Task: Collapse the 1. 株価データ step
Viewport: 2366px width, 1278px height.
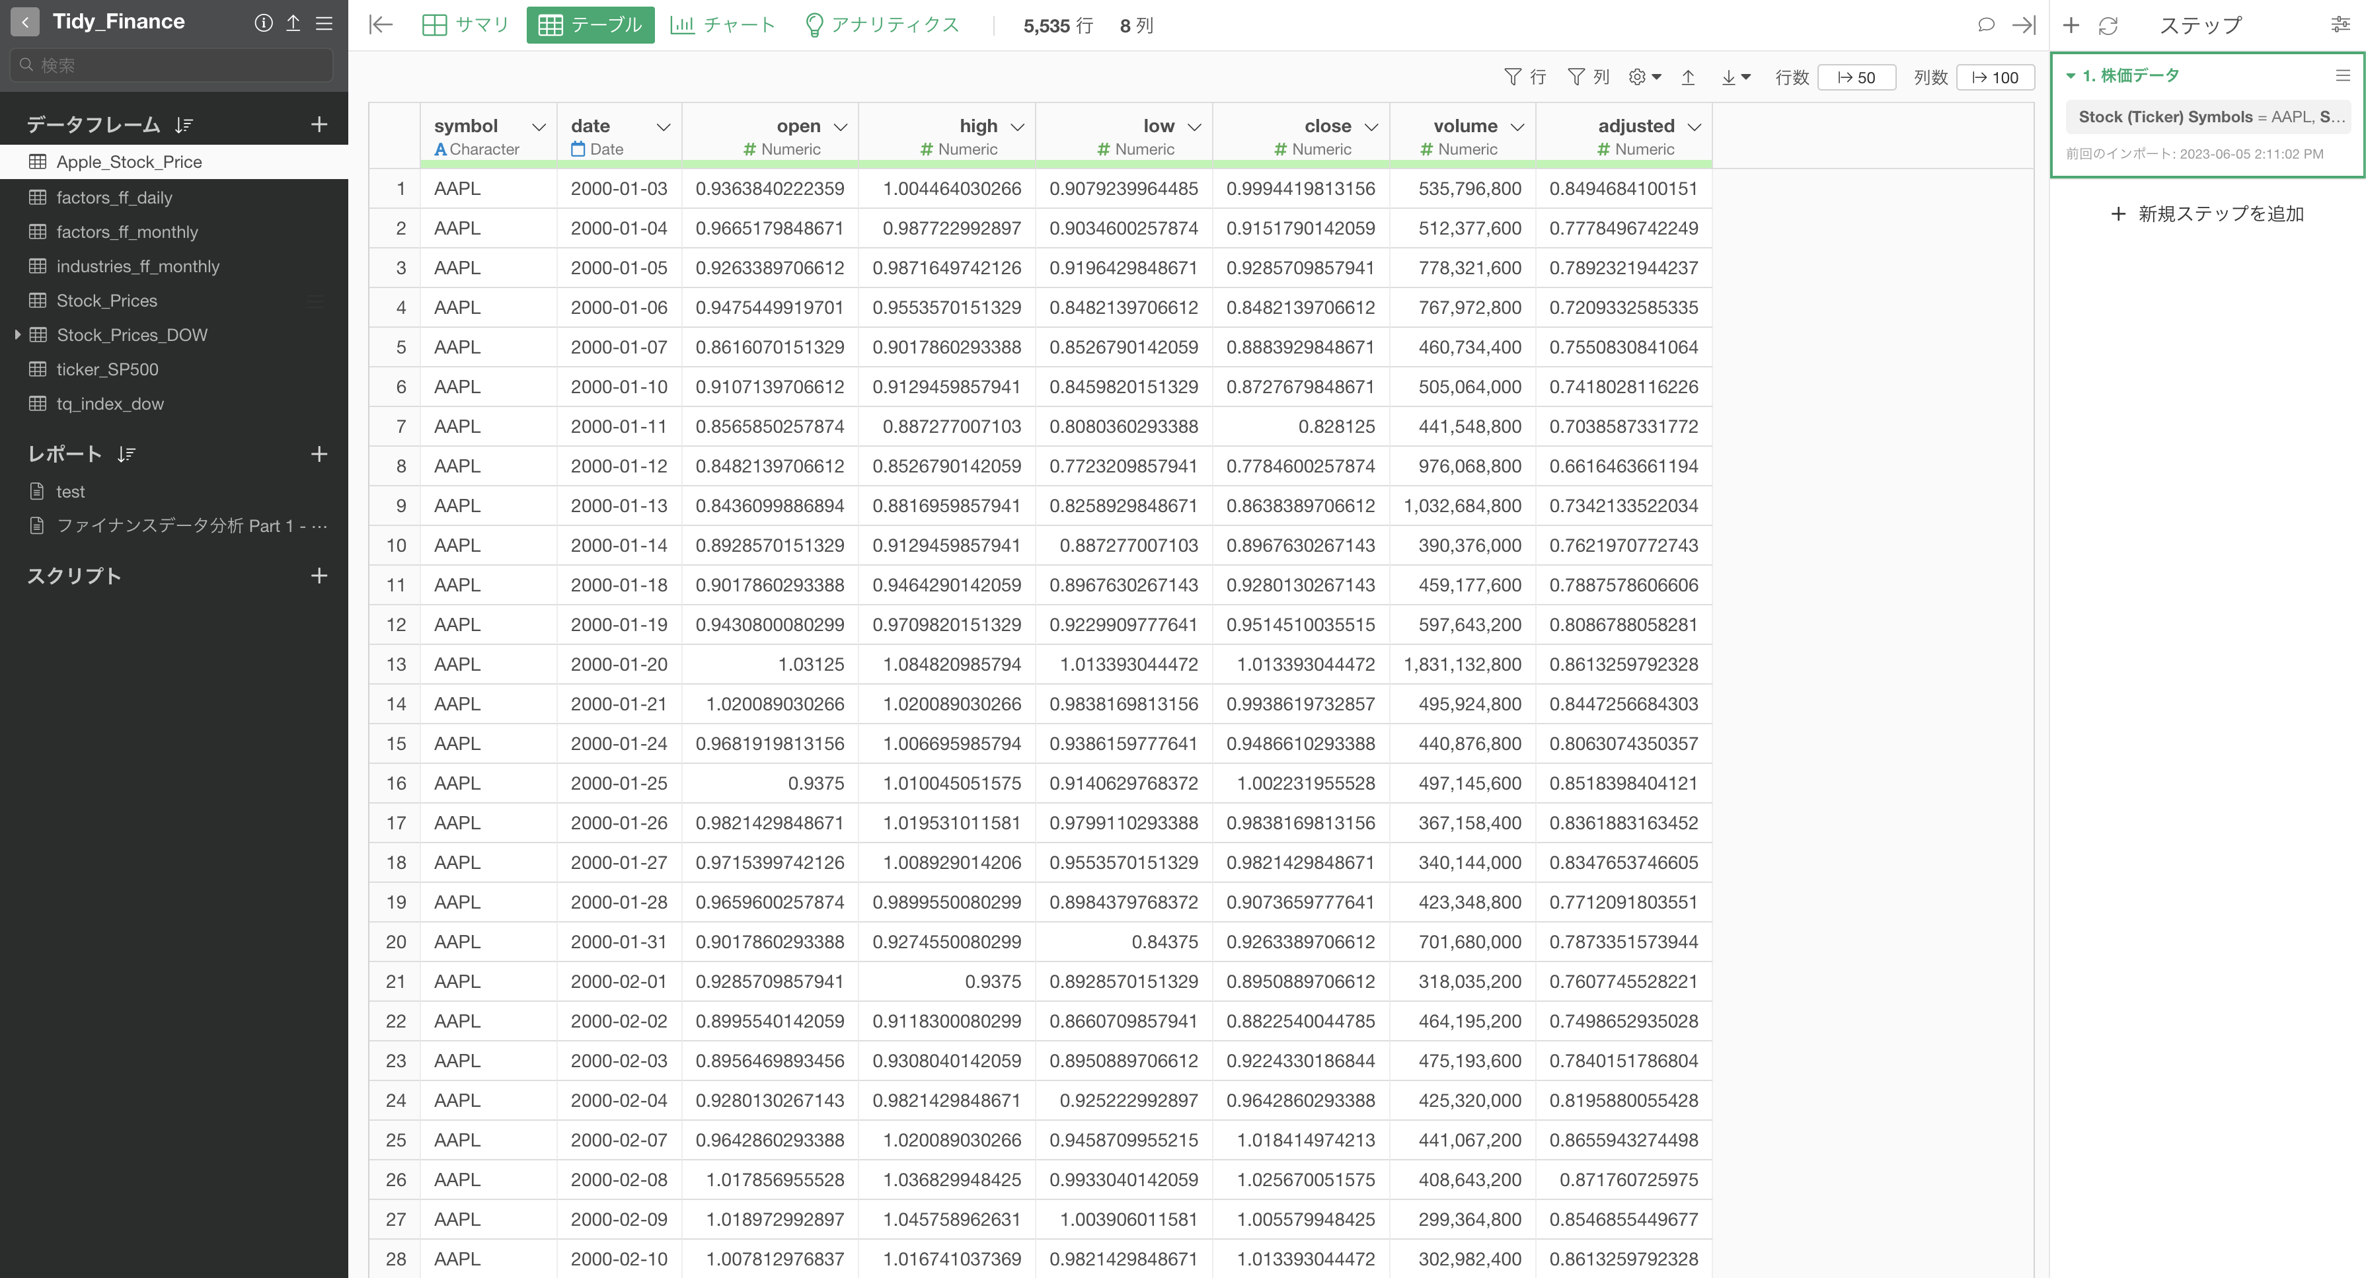Action: click(x=2071, y=75)
